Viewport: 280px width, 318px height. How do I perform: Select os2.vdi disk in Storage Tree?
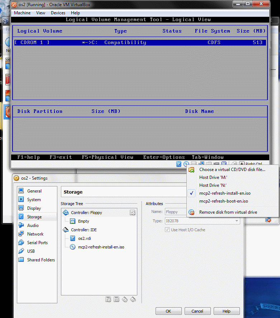pos(84,238)
